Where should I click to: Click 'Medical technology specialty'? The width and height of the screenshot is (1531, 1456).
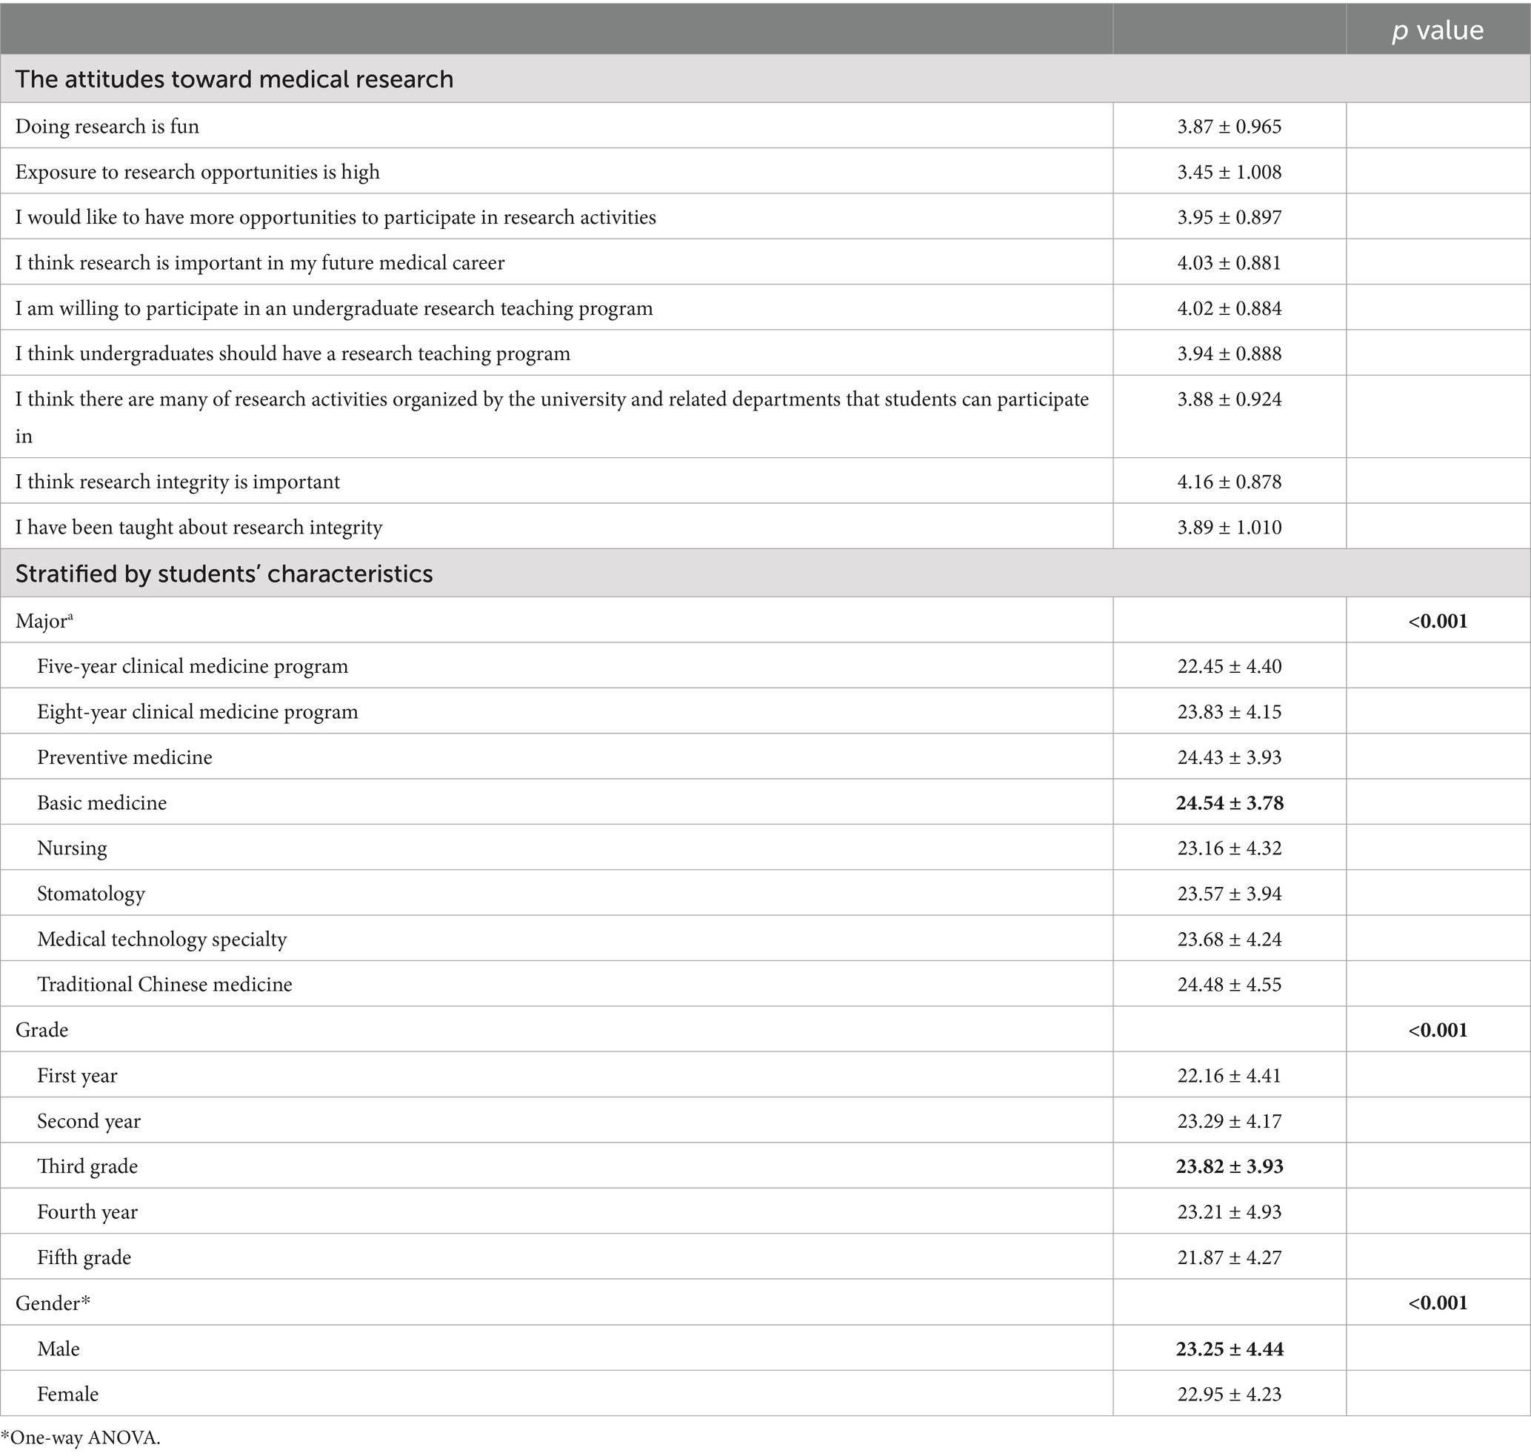click(x=162, y=940)
